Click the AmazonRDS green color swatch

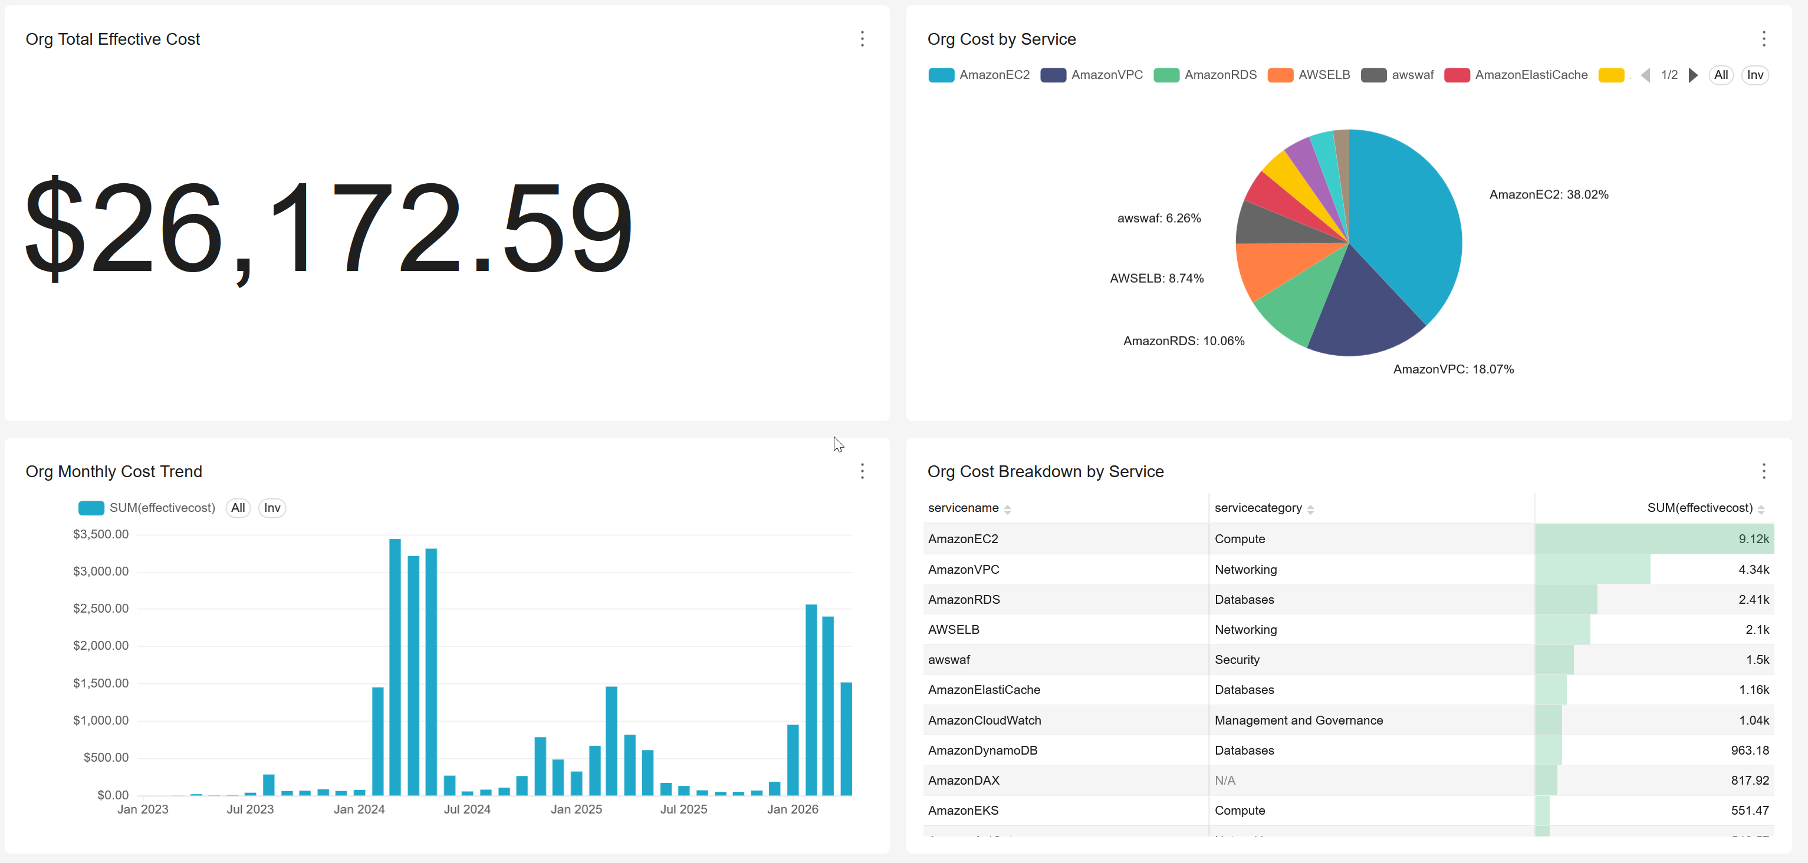[1166, 75]
